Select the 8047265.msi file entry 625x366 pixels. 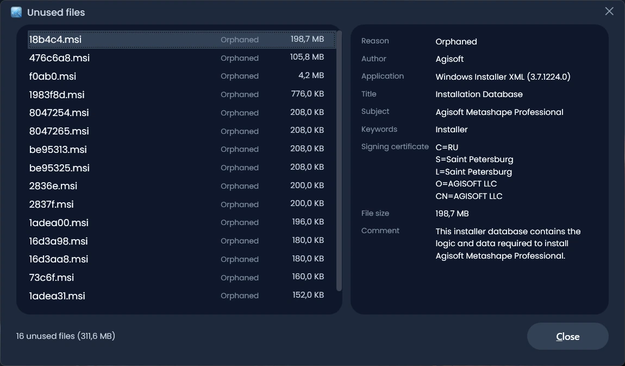(x=182, y=131)
